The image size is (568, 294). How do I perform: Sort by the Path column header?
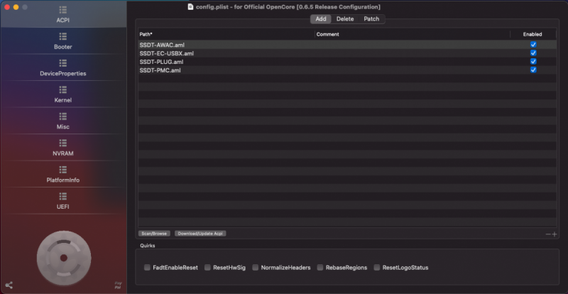point(226,34)
